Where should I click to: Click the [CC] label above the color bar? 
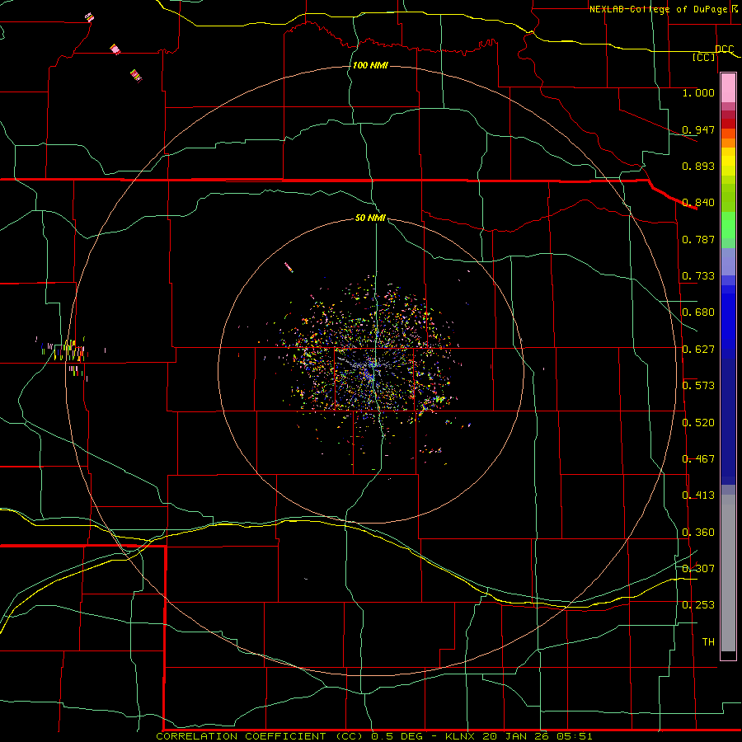(x=704, y=57)
